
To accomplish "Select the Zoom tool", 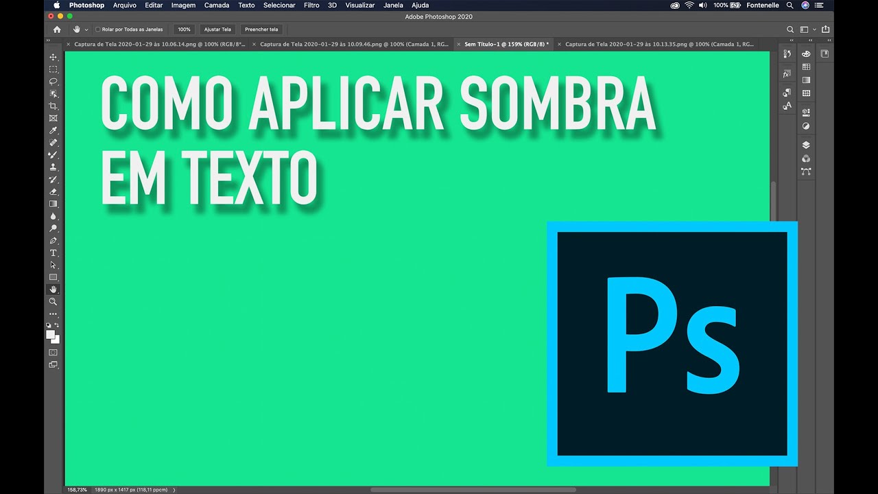I will click(x=53, y=302).
